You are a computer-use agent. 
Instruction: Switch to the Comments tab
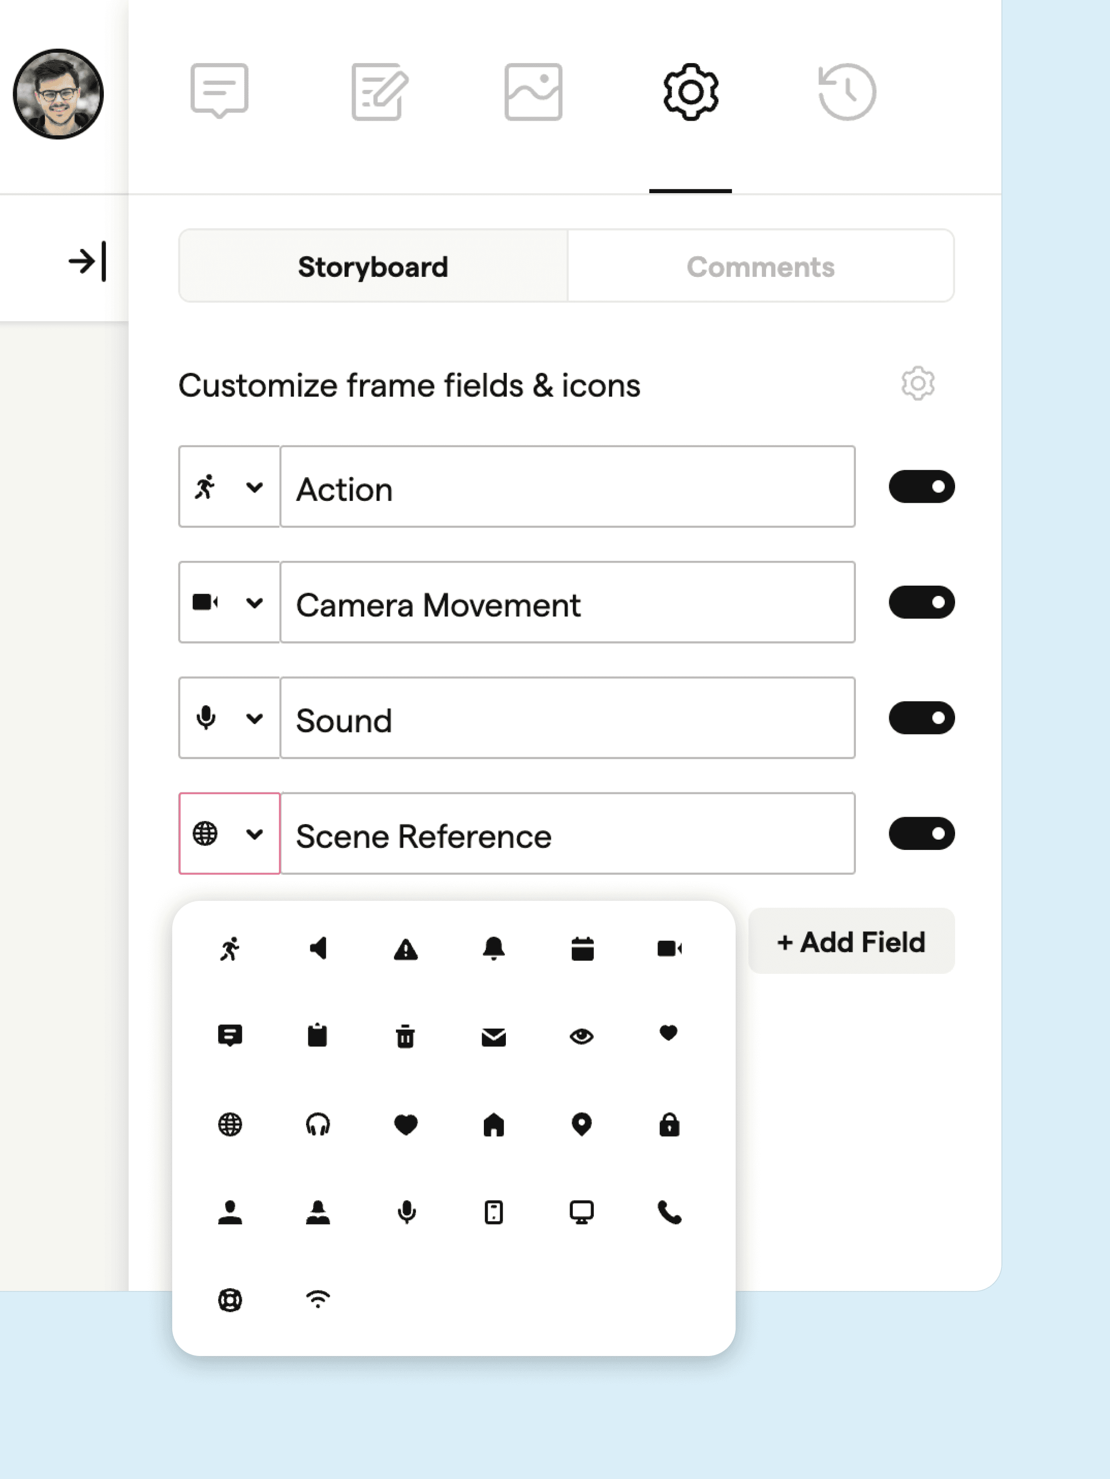click(760, 266)
